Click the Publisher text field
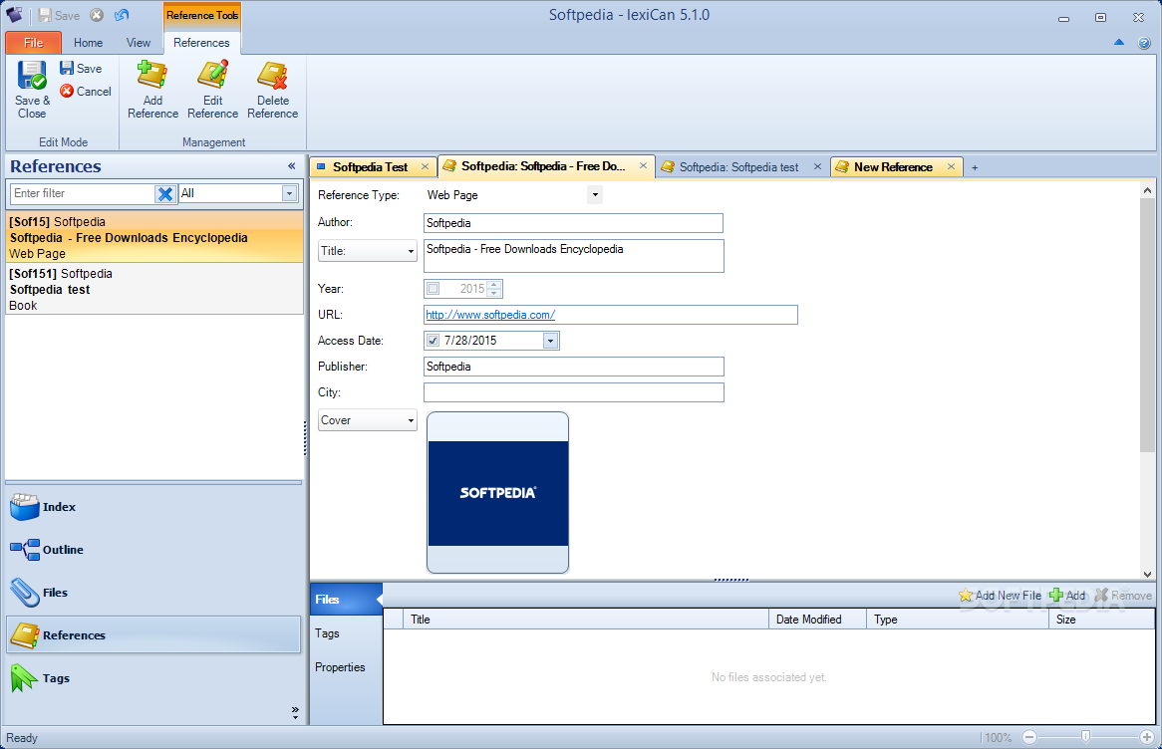 click(573, 367)
